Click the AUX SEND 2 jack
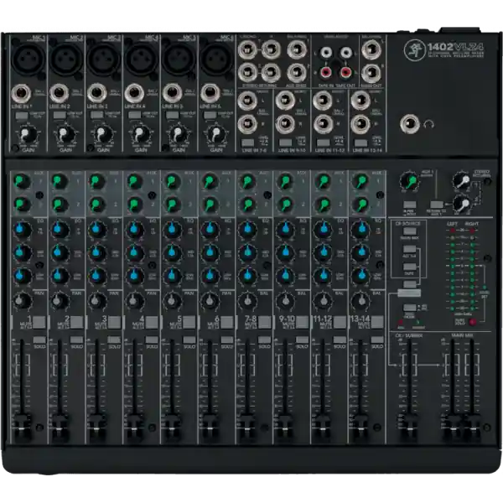 tap(297, 73)
